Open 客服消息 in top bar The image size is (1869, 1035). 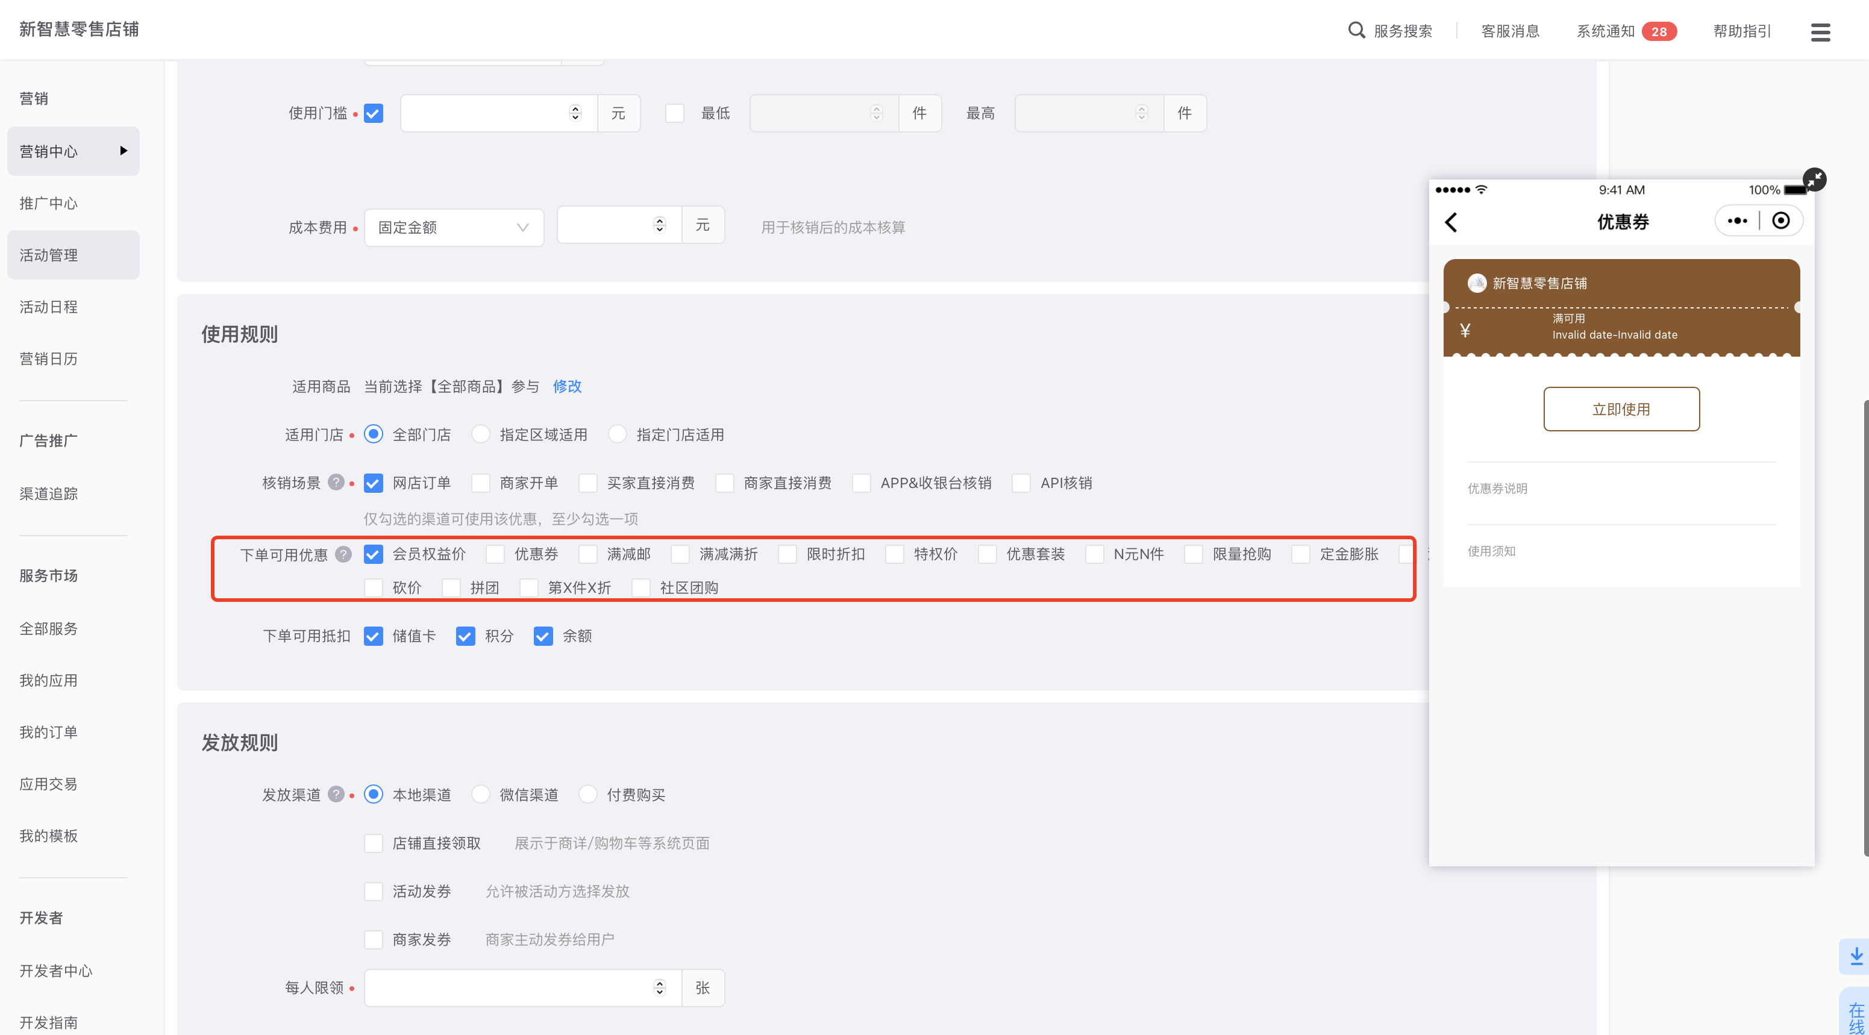1510,31
